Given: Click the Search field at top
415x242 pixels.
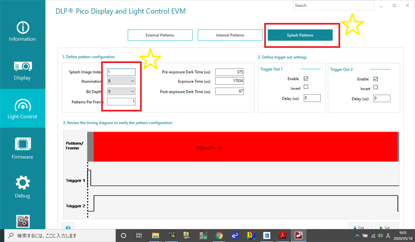Looking at the screenshot, I should (x=333, y=5).
